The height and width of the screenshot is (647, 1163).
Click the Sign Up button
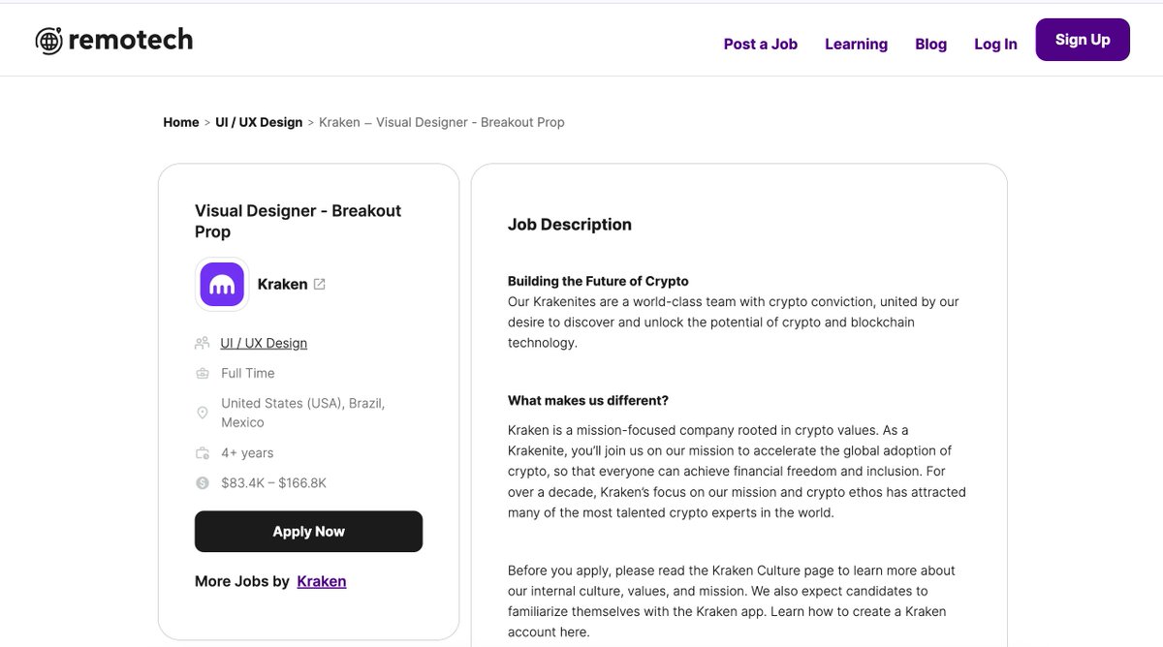(1083, 40)
